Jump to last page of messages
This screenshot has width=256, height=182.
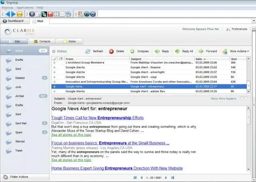[x=172, y=178]
